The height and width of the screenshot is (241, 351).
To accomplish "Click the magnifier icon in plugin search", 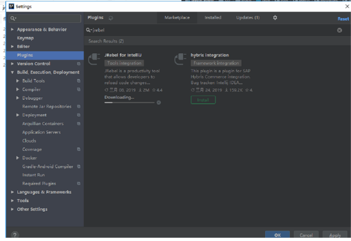I will pos(89,30).
